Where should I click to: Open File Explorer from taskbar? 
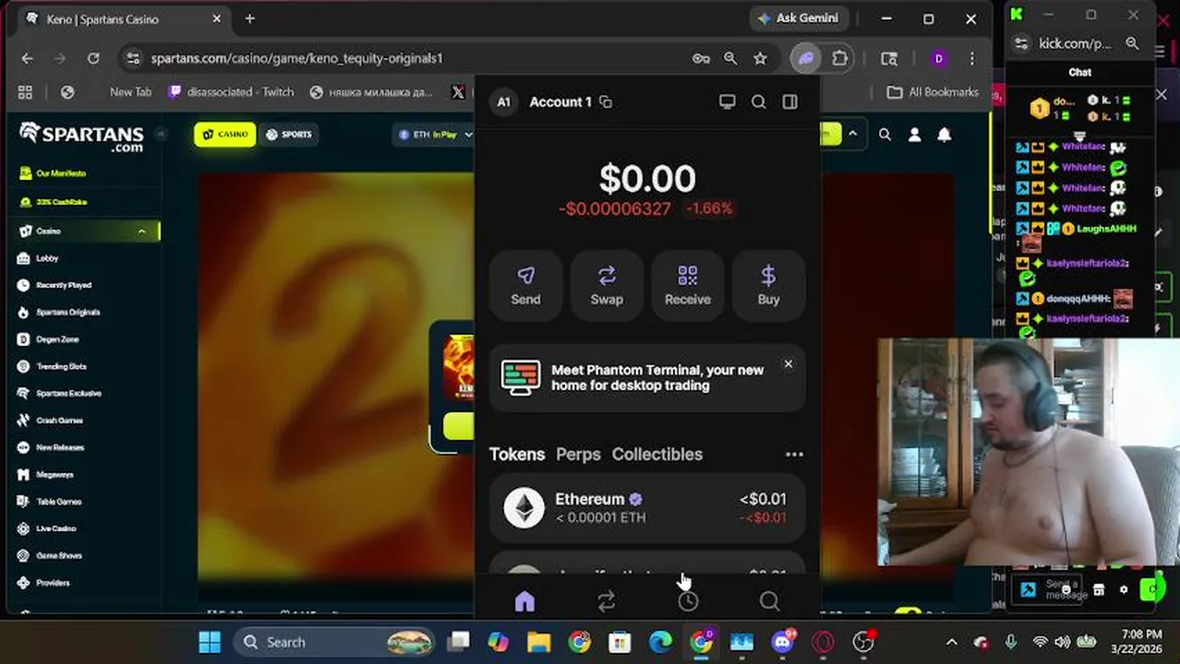(538, 642)
